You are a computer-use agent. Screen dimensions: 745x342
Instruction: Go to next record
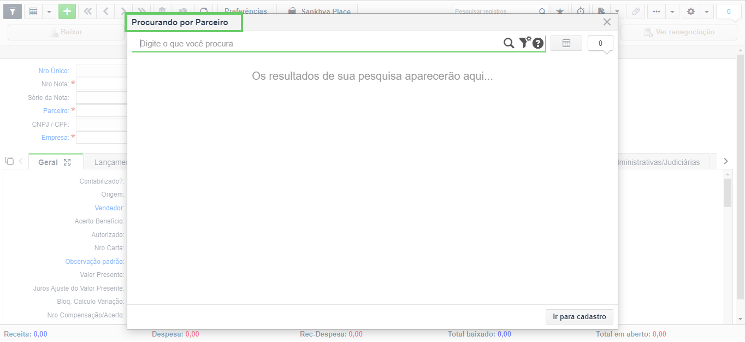pyautogui.click(x=124, y=11)
